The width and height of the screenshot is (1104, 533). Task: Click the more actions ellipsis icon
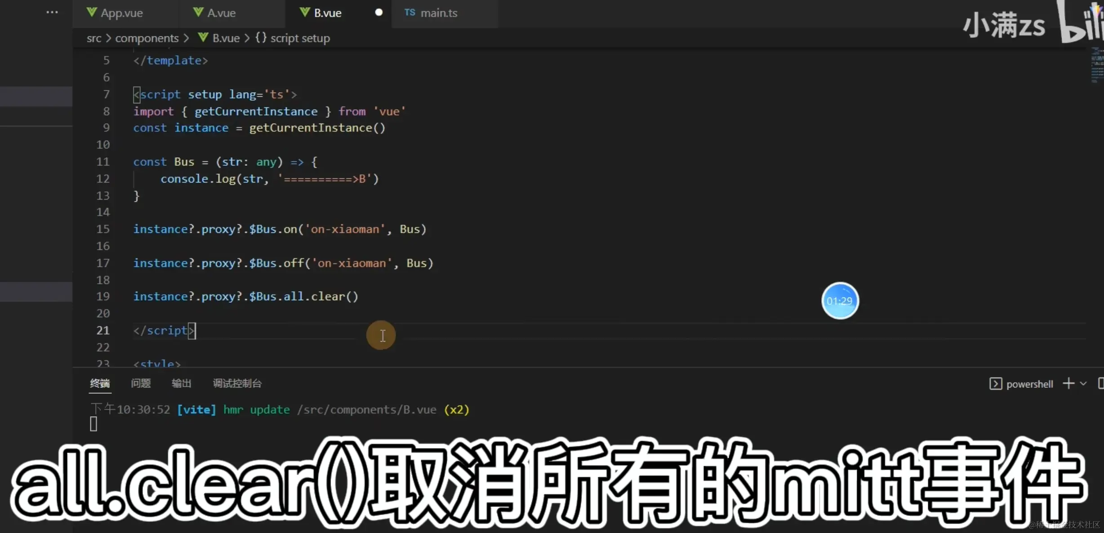click(52, 13)
